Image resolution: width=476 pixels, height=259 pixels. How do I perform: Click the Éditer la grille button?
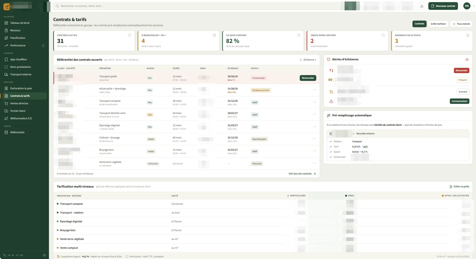[459, 186]
